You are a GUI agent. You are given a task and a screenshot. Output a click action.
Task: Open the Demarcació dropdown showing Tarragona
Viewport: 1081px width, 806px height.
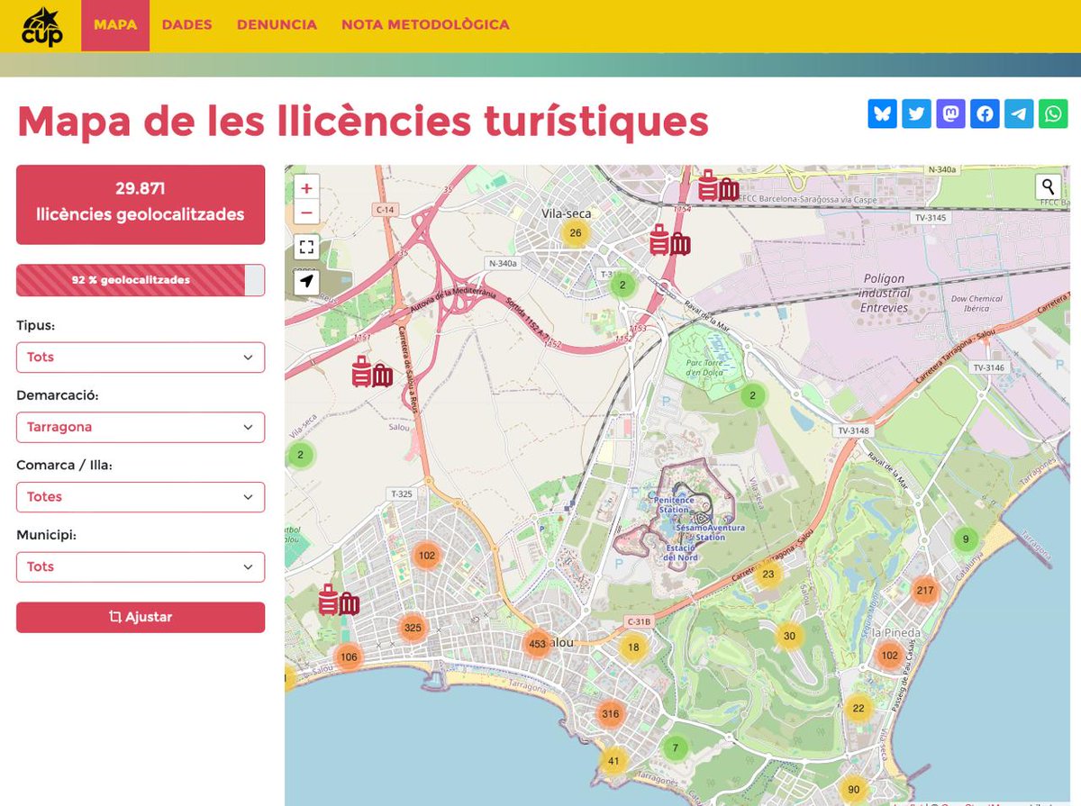141,427
